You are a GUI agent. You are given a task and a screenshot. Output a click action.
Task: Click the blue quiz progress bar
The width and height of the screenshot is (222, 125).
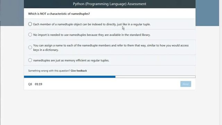click(x=110, y=77)
